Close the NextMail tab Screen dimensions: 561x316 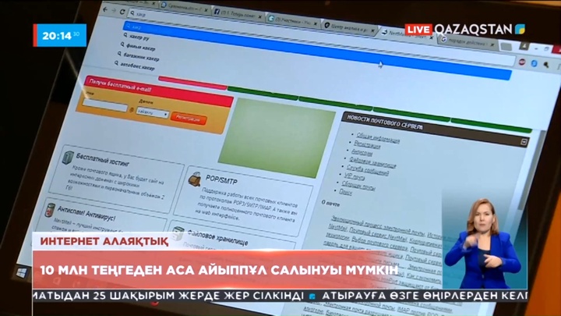431,37
